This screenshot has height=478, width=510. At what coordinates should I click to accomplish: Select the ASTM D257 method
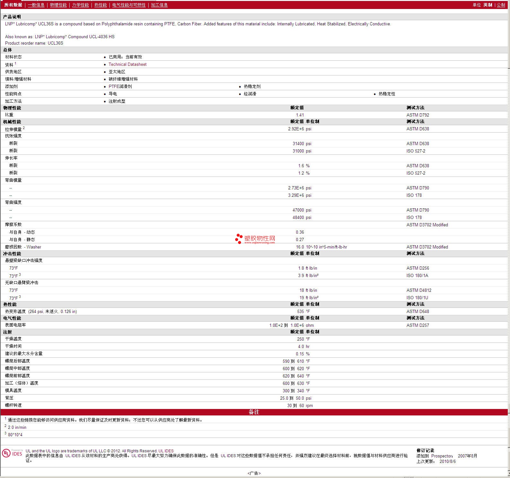418,325
